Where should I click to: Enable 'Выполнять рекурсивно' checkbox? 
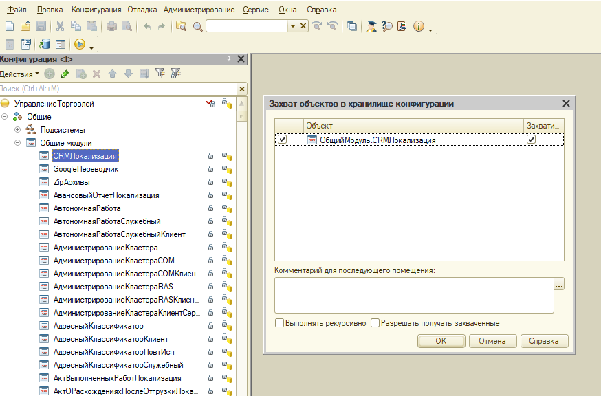280,323
